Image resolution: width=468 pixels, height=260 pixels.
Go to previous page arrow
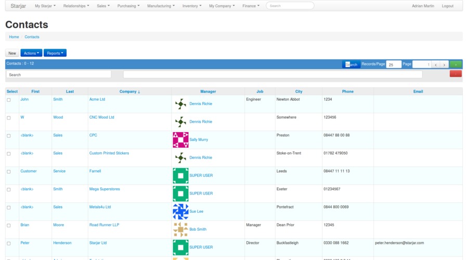pos(436,64)
